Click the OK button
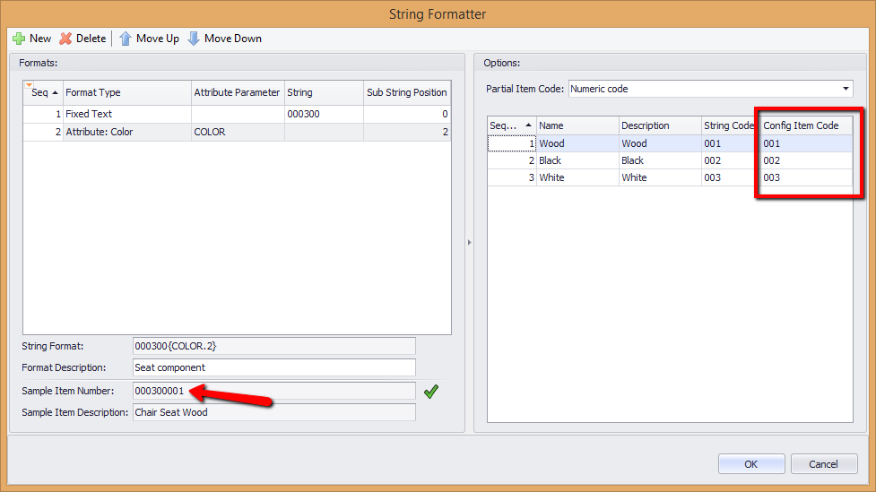 (x=750, y=464)
